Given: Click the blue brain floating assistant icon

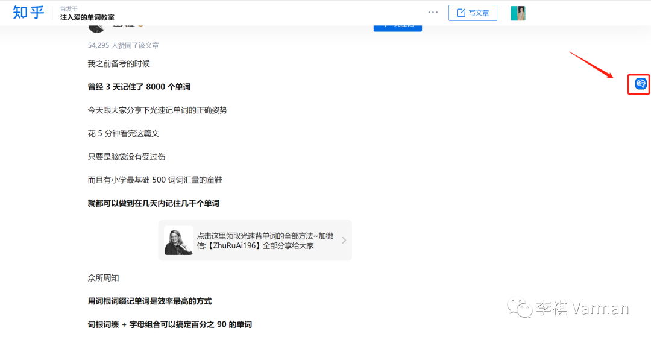Looking at the screenshot, I should 640,84.
